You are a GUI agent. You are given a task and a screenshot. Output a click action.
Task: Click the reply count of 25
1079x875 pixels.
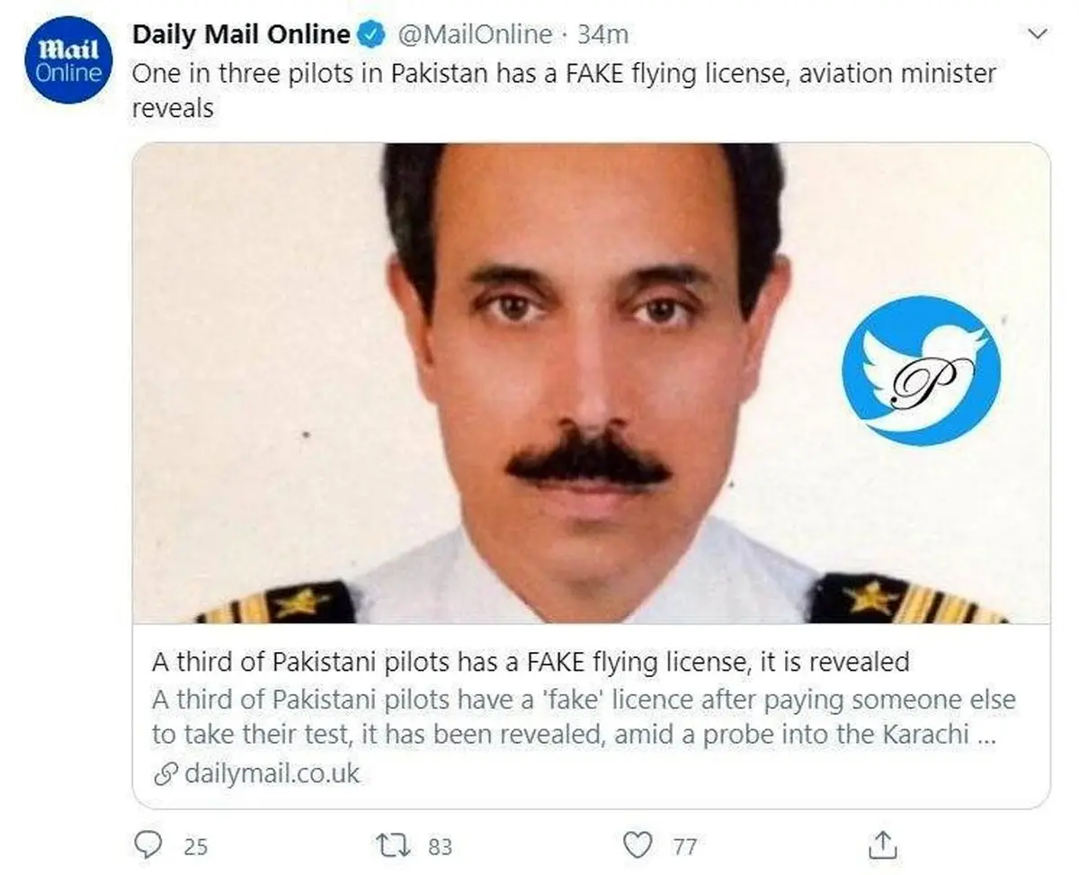pyautogui.click(x=195, y=846)
